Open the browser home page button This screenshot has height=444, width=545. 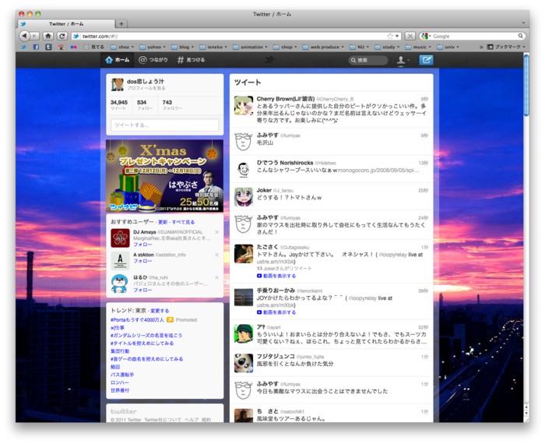click(x=48, y=36)
